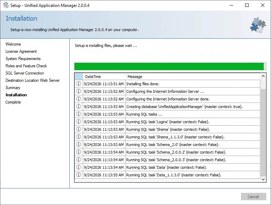
Task: Click the setup app icon in title bar
Action: click(x=6, y=6)
